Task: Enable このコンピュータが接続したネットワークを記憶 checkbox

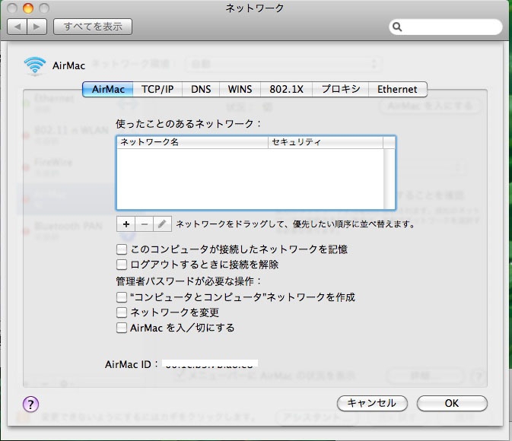Action: pyautogui.click(x=121, y=249)
